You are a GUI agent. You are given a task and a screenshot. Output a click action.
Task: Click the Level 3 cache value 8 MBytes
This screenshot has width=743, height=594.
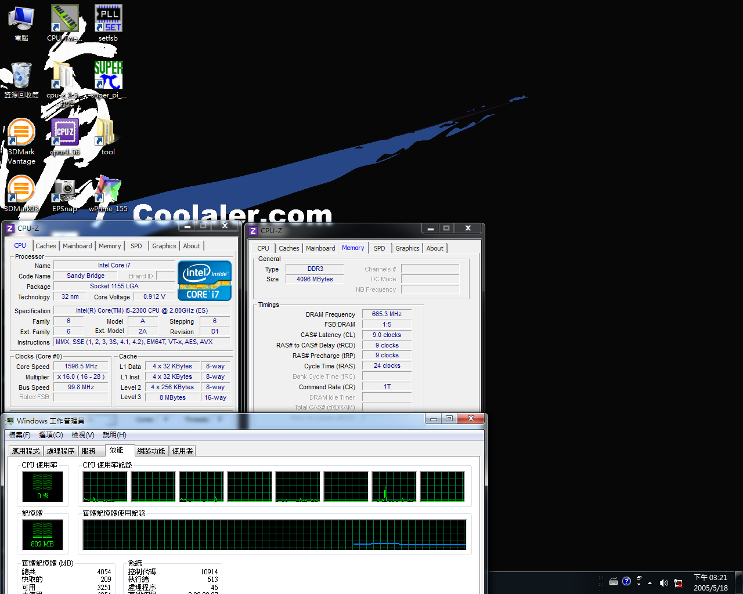pyautogui.click(x=173, y=398)
